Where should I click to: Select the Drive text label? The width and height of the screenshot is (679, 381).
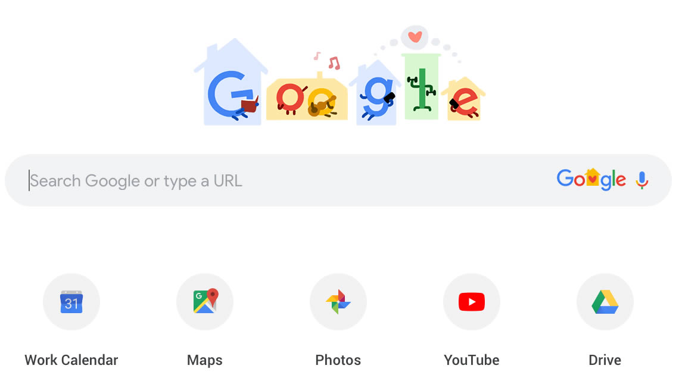(x=605, y=360)
